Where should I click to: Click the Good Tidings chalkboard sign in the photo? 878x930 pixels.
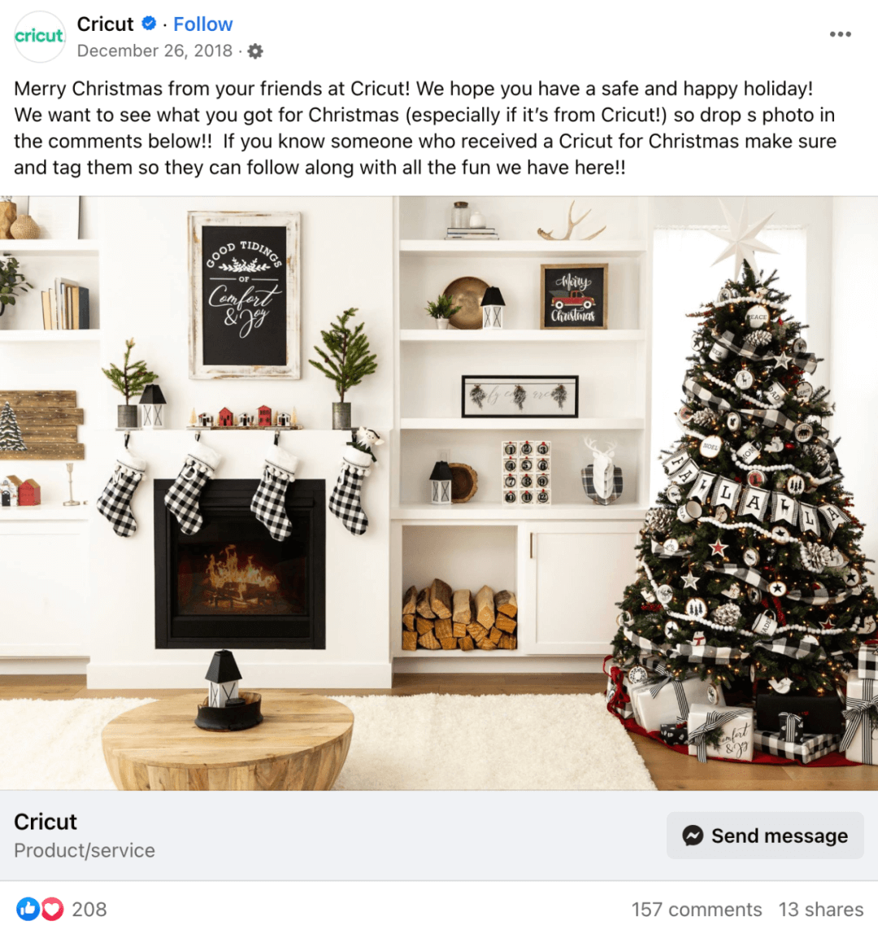click(x=244, y=295)
